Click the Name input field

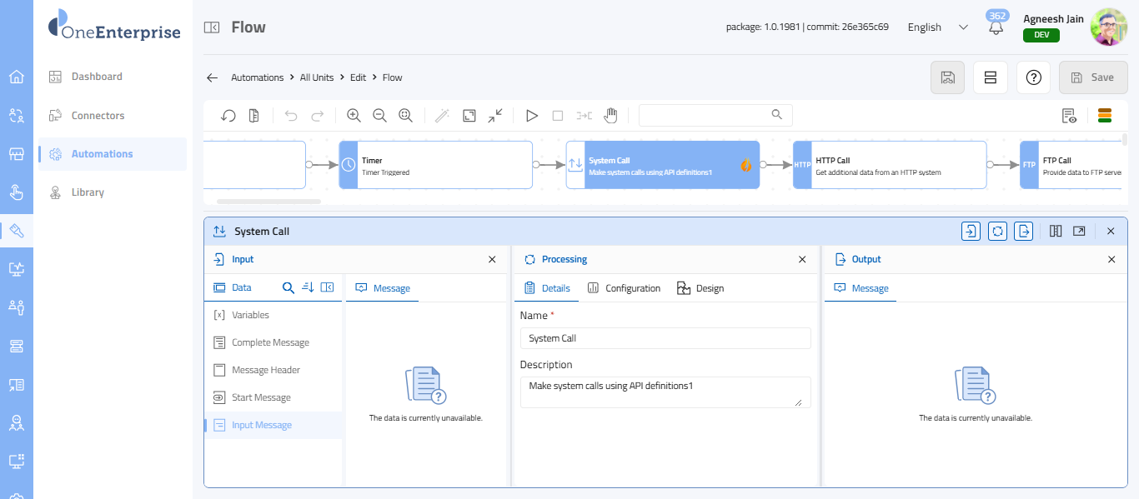pyautogui.click(x=665, y=338)
